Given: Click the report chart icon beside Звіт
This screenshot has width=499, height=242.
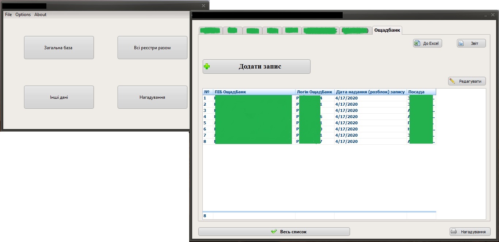Looking at the screenshot, I should click(461, 43).
